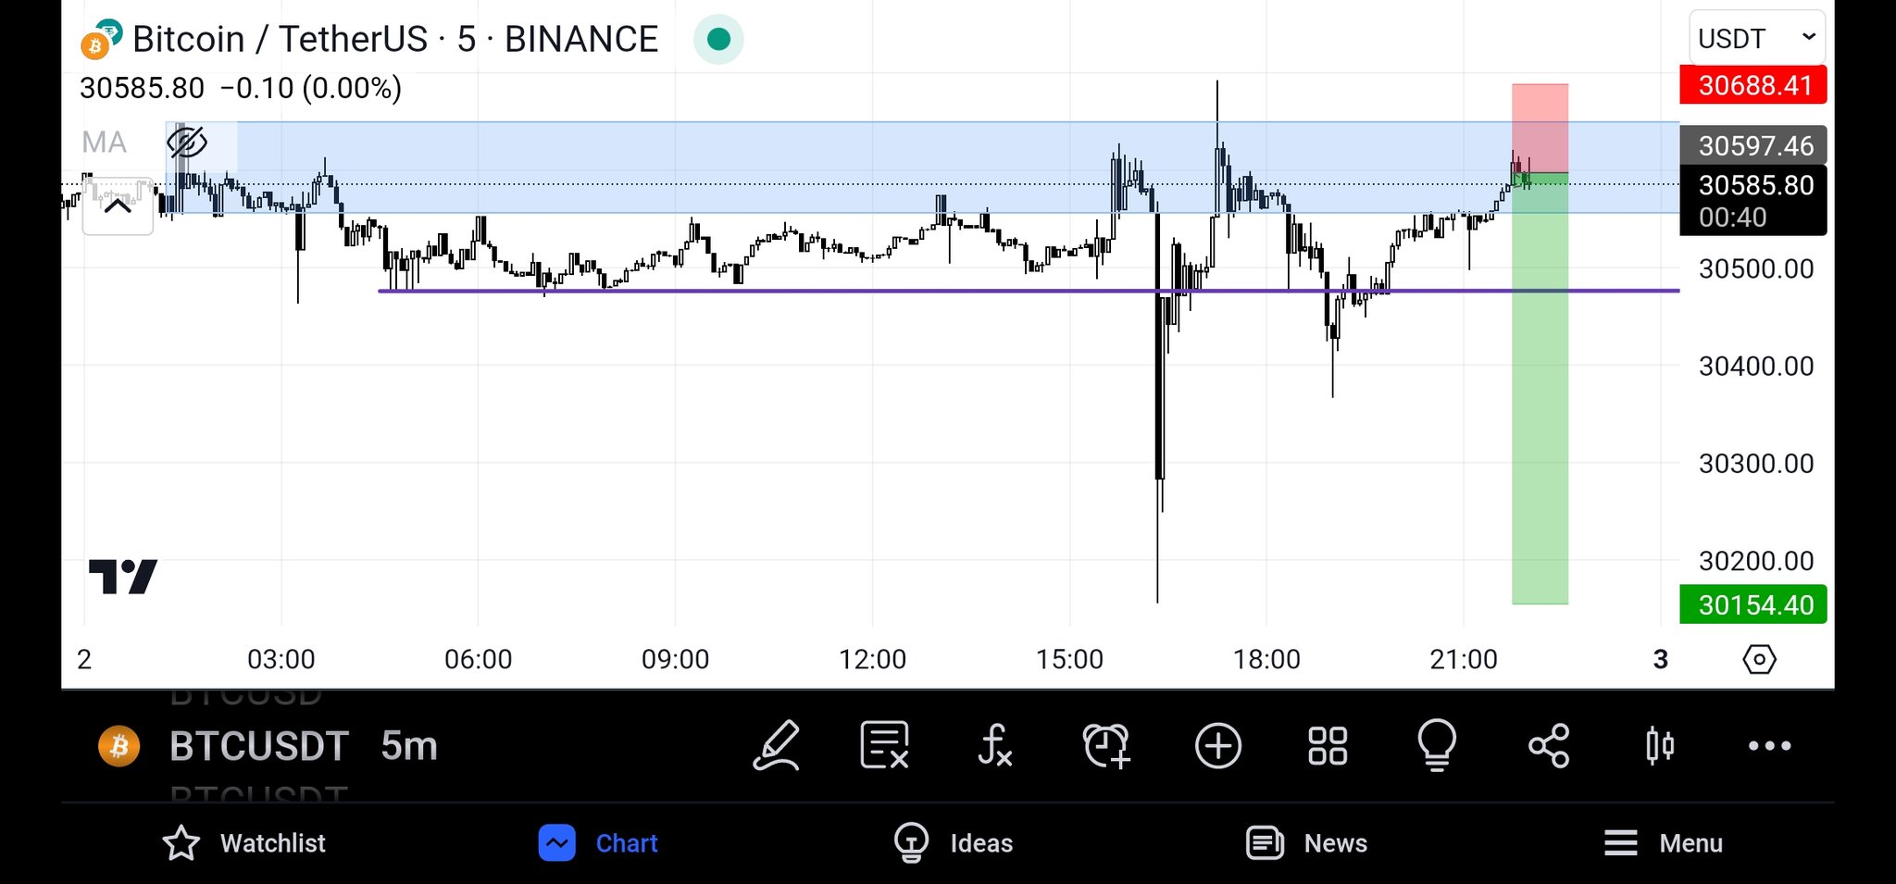Open the order panel icon

[883, 745]
